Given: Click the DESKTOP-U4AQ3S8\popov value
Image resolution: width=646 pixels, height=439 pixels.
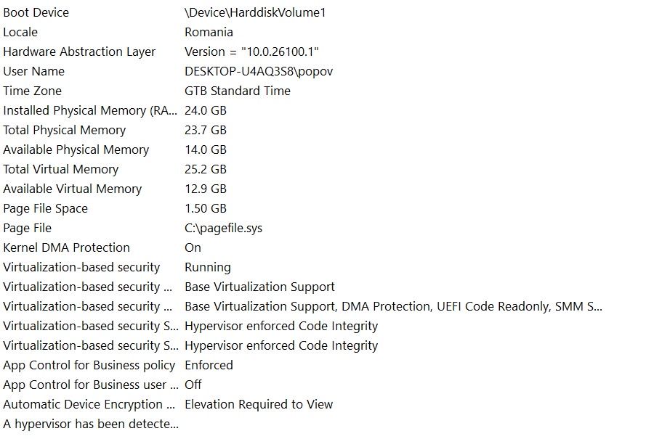Looking at the screenshot, I should (x=259, y=71).
